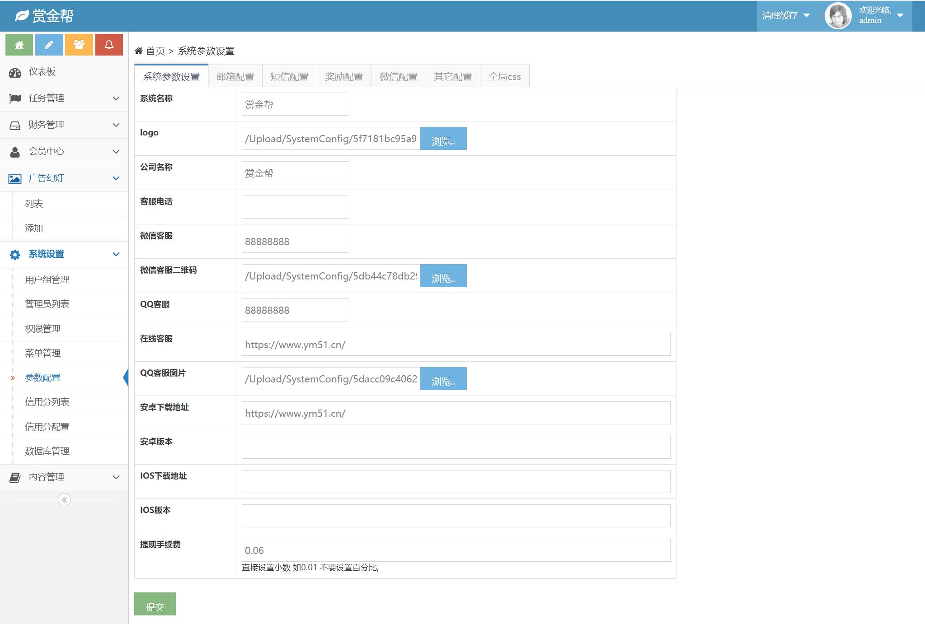The image size is (925, 624).
Task: Click the empty IOS下载地址 input field
Action: point(456,482)
